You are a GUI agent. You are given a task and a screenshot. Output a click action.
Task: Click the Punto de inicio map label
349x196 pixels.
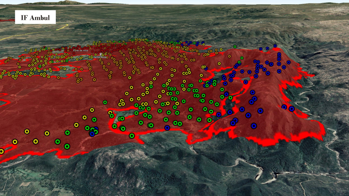(x=80, y=51)
